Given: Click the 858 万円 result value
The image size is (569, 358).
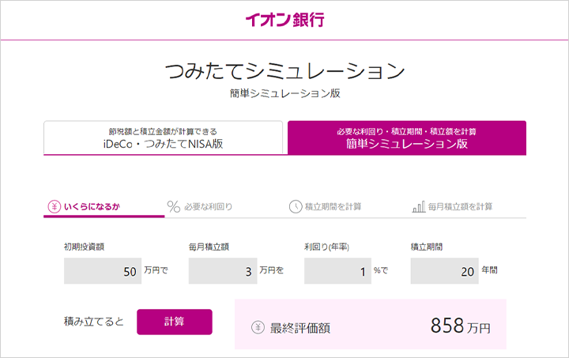Looking at the screenshot, I should 460,326.
